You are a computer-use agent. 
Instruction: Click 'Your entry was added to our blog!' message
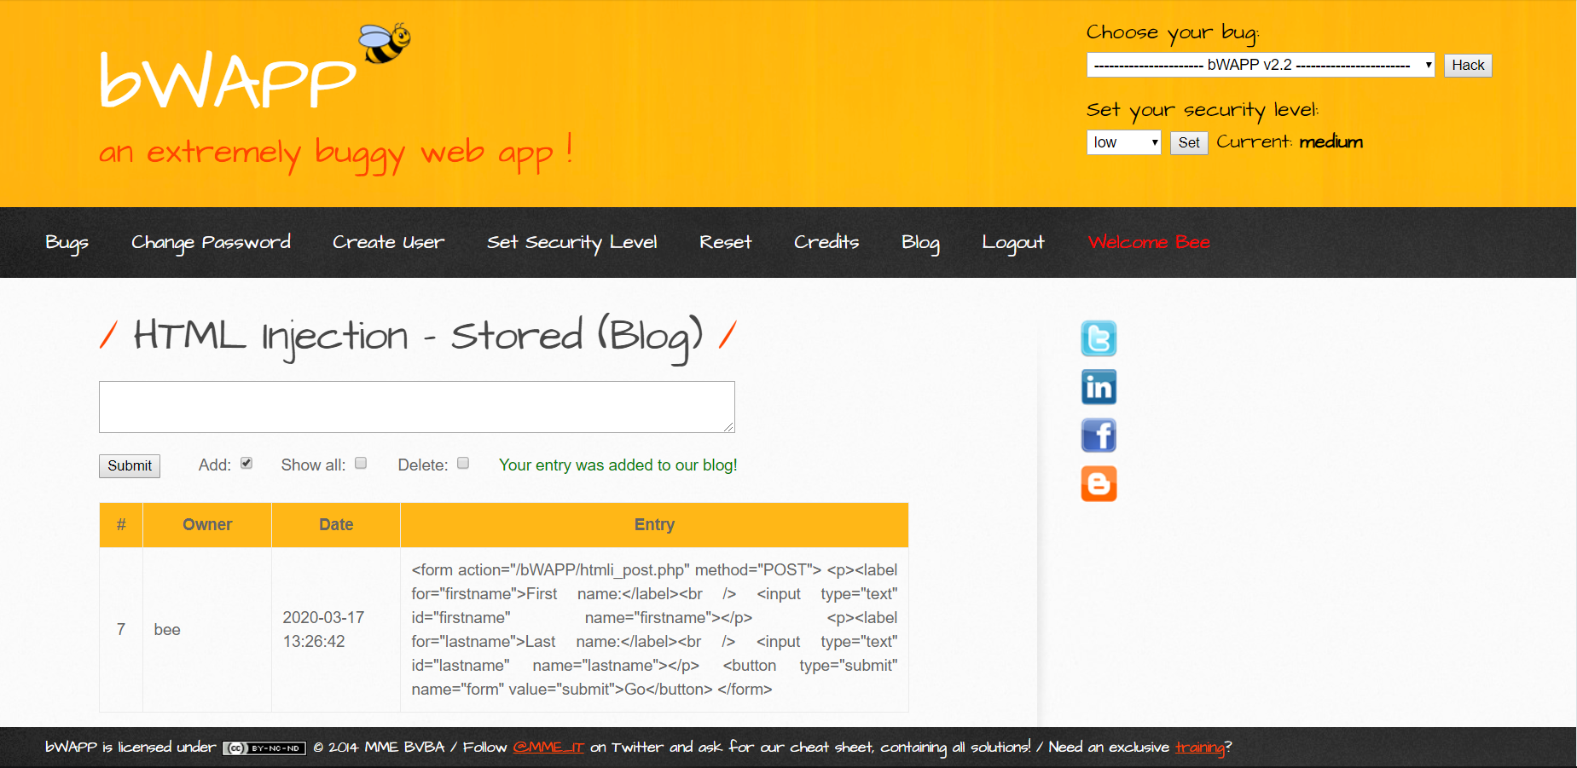pyautogui.click(x=618, y=465)
